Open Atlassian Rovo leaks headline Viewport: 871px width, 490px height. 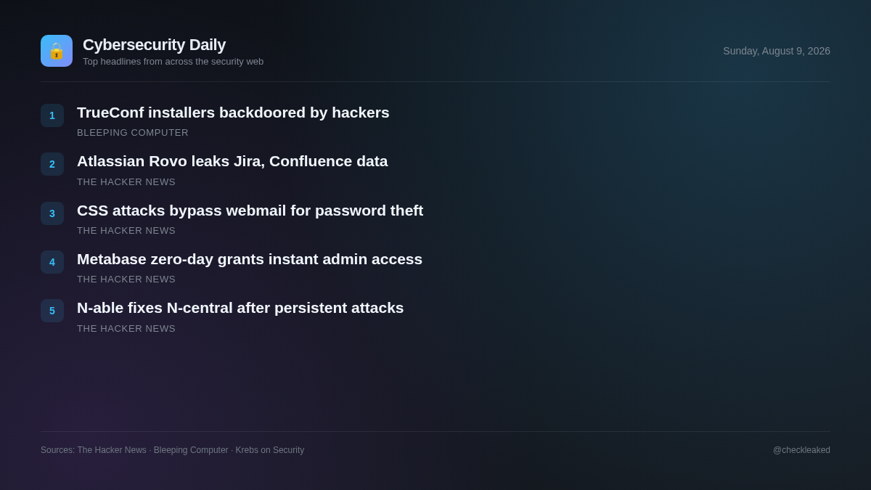click(x=232, y=161)
